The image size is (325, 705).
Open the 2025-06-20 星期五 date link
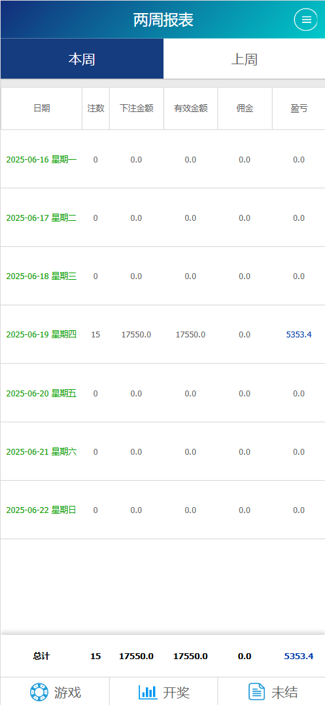click(x=41, y=393)
